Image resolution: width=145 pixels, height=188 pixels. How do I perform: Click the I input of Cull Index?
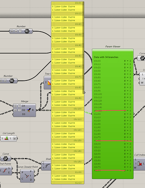pyautogui.click(x=136, y=164)
